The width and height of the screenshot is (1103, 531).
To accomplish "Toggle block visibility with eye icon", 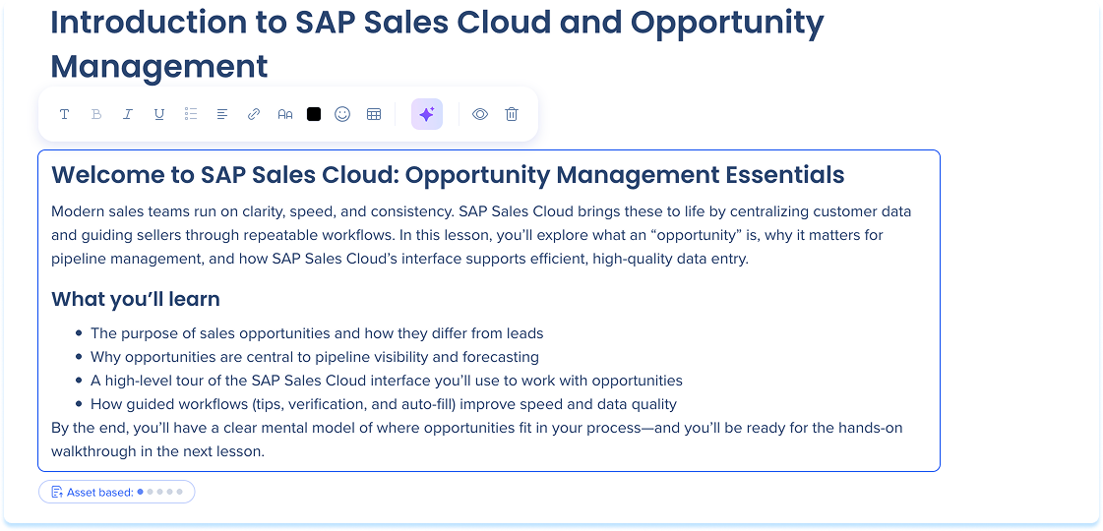I will (480, 114).
